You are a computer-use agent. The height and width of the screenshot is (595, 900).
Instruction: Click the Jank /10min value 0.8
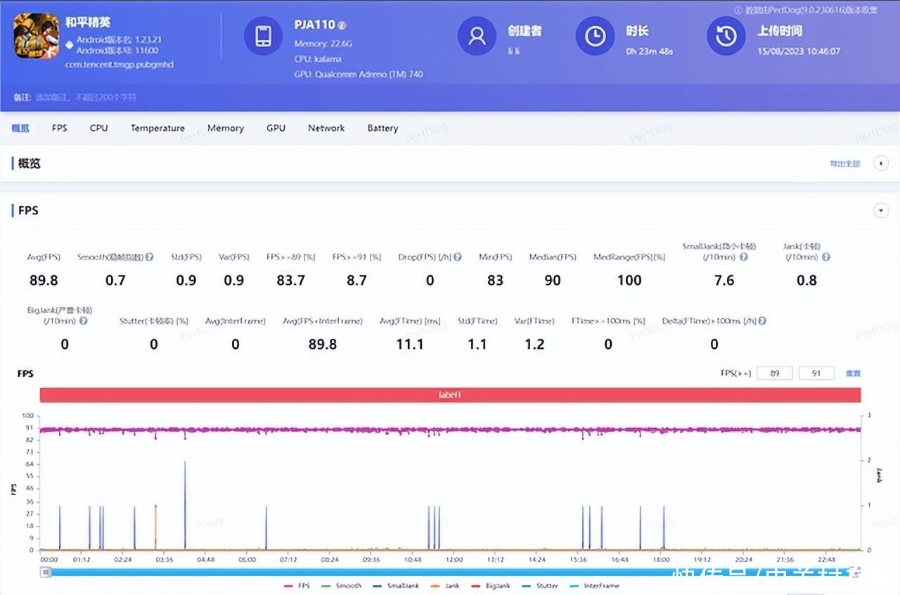[x=806, y=280]
